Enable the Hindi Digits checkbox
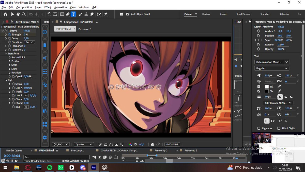The height and width of the screenshot is (172, 305). coord(279,128)
